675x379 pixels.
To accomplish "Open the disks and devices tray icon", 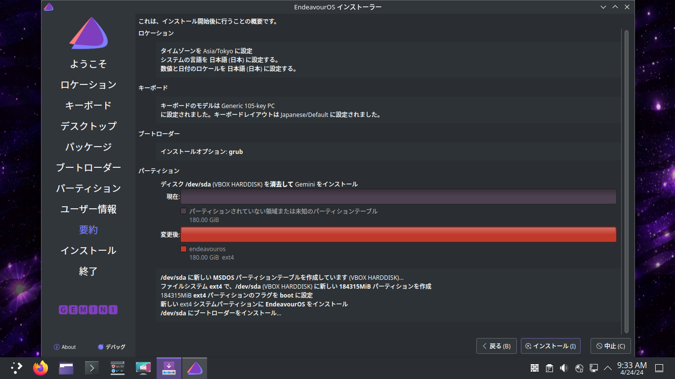I will [x=579, y=368].
